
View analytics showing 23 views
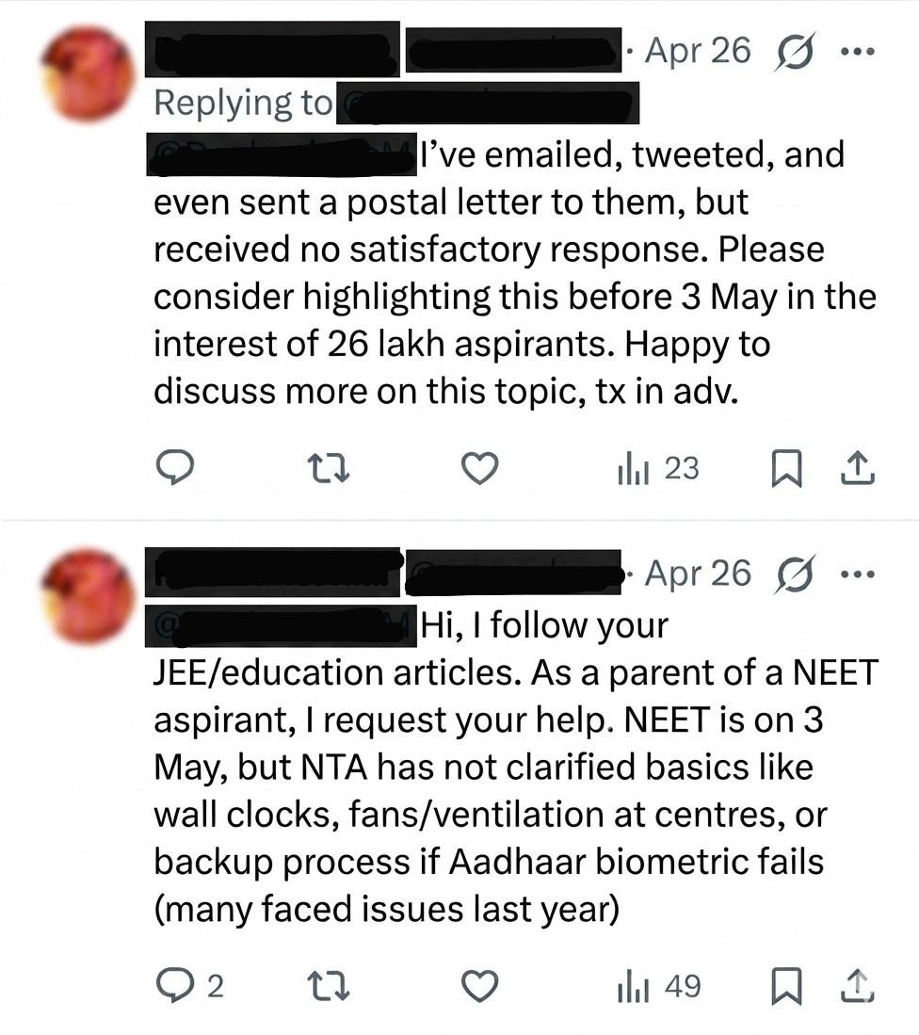coord(657,467)
